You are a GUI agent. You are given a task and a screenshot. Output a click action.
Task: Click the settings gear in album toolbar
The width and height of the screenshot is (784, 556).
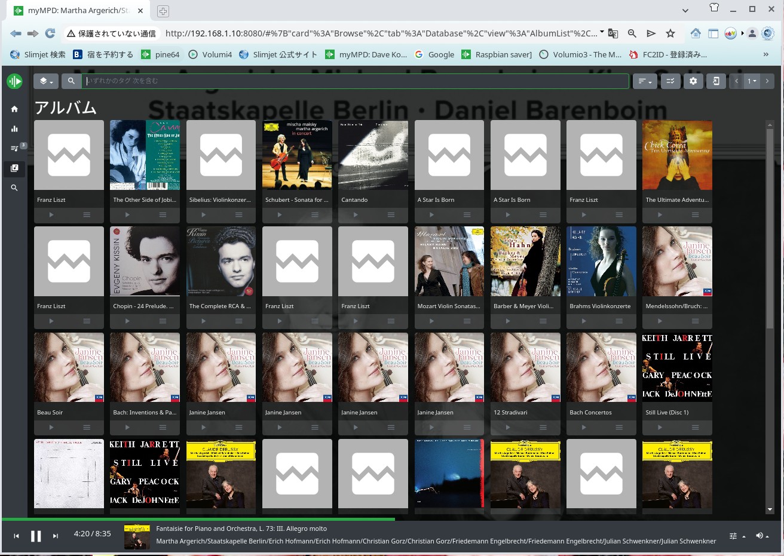pyautogui.click(x=693, y=81)
